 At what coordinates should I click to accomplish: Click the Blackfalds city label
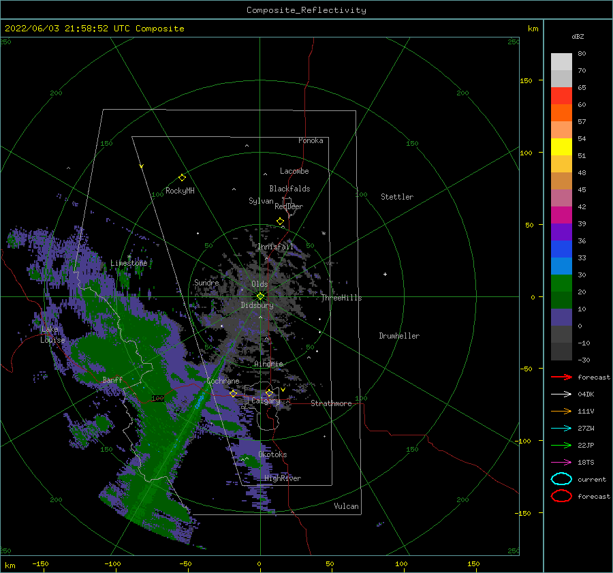click(x=289, y=189)
